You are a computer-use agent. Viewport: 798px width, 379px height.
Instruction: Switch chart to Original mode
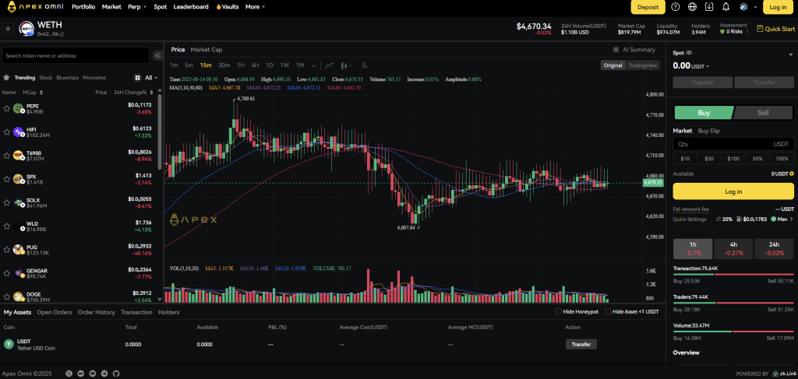[613, 65]
